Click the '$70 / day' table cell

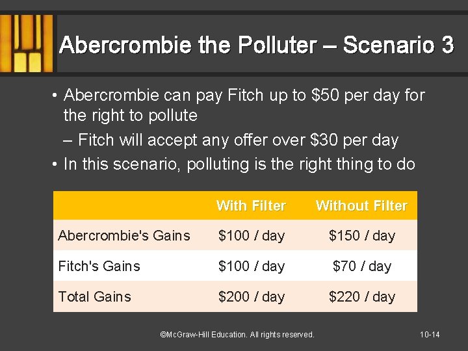(361, 266)
